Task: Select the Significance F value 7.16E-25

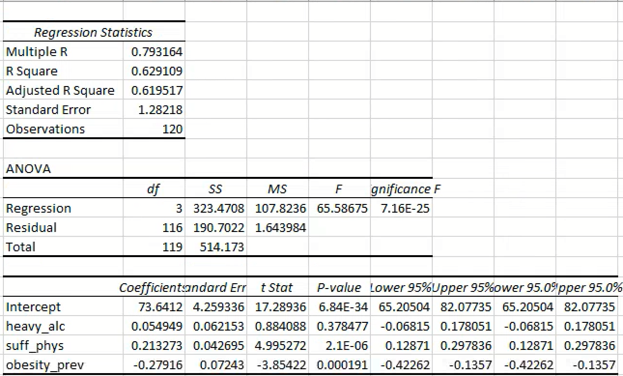Action: [x=405, y=208]
